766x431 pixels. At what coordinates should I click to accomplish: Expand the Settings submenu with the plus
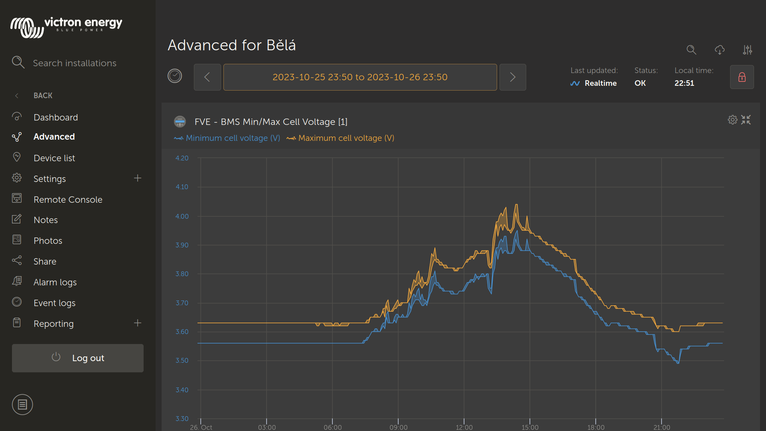pos(138,178)
